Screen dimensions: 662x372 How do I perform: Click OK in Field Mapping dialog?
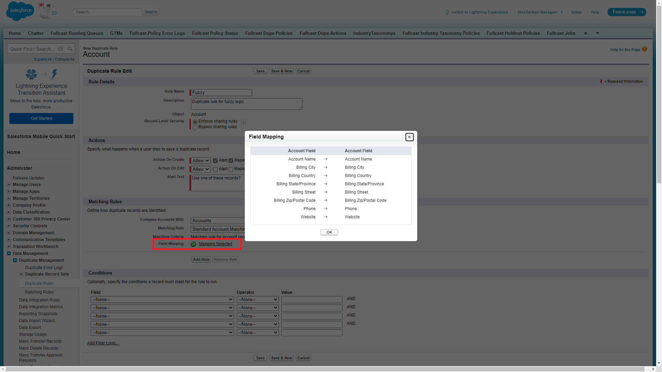(329, 232)
